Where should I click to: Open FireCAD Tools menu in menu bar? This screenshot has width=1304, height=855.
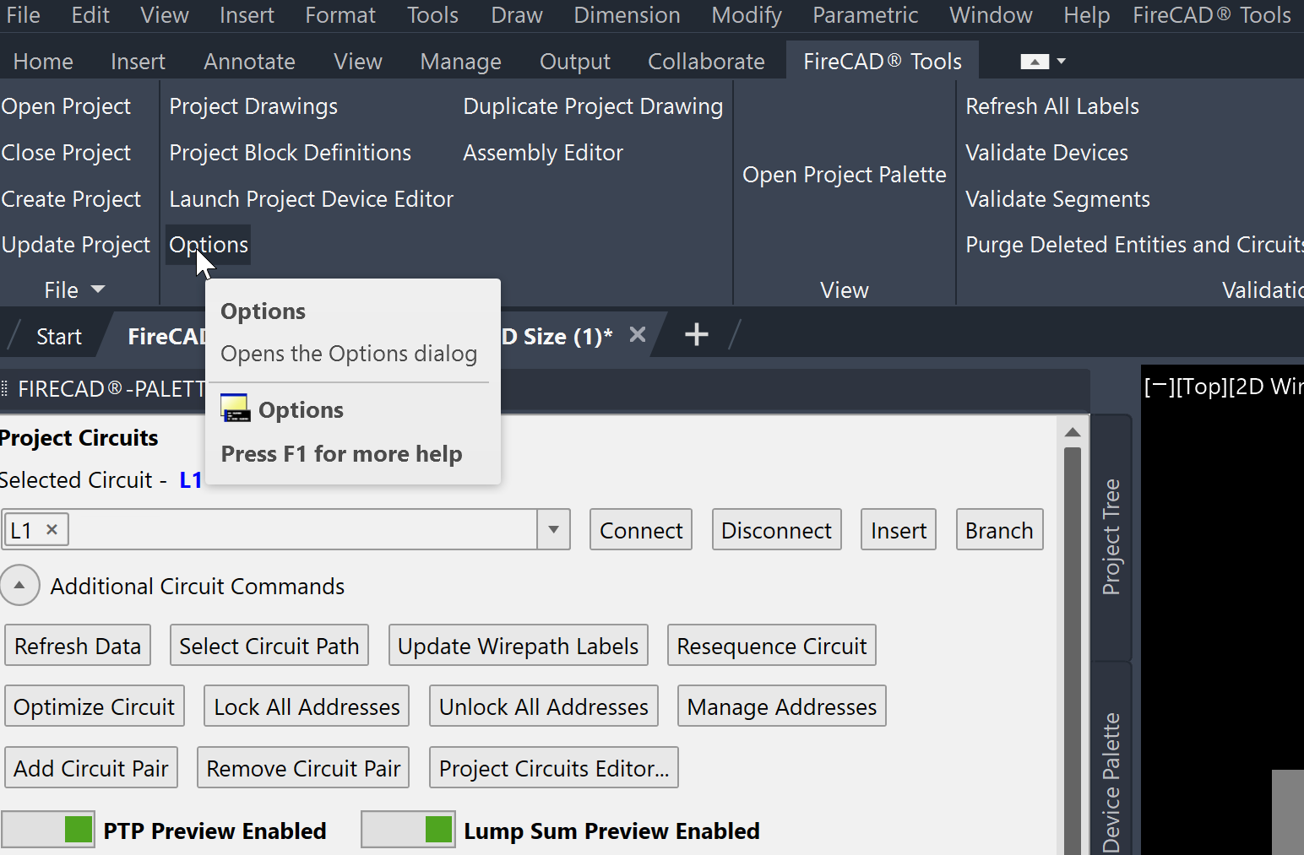pos(1212,15)
